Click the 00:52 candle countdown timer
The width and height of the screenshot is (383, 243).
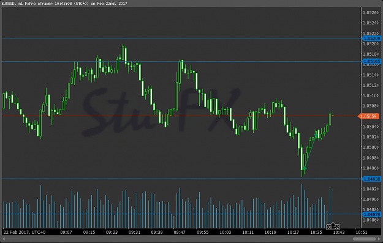pos(333,227)
